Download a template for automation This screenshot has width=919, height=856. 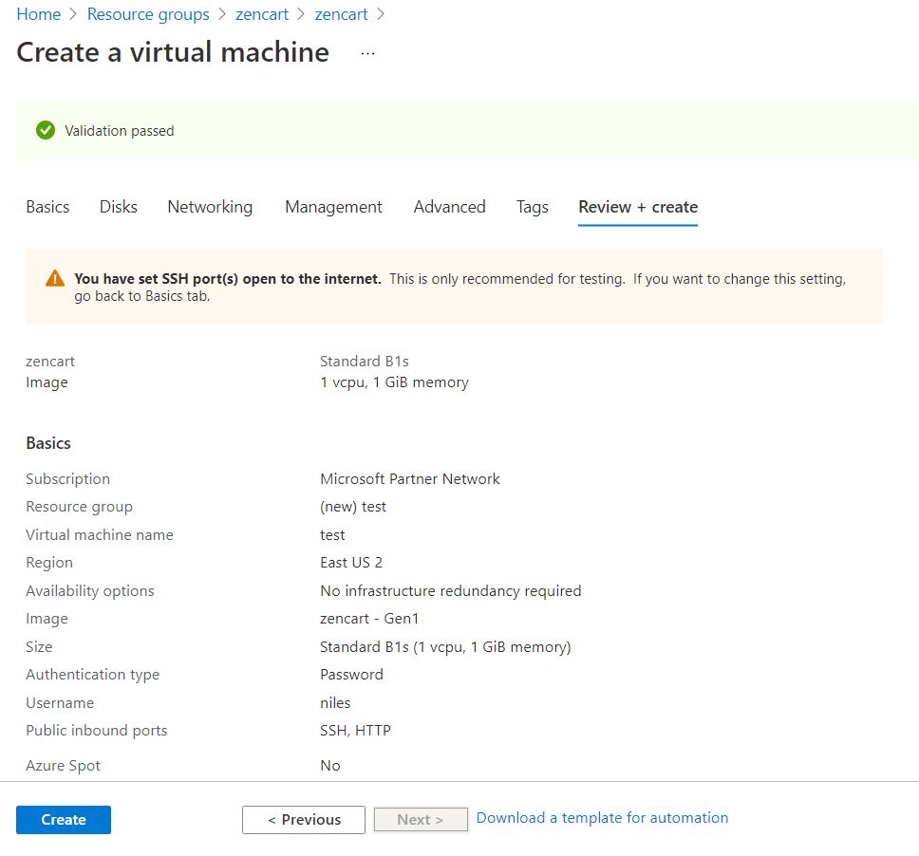tap(602, 818)
